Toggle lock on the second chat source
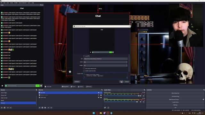Screen dimensions: 205x115 pyautogui.click(x=101, y=95)
